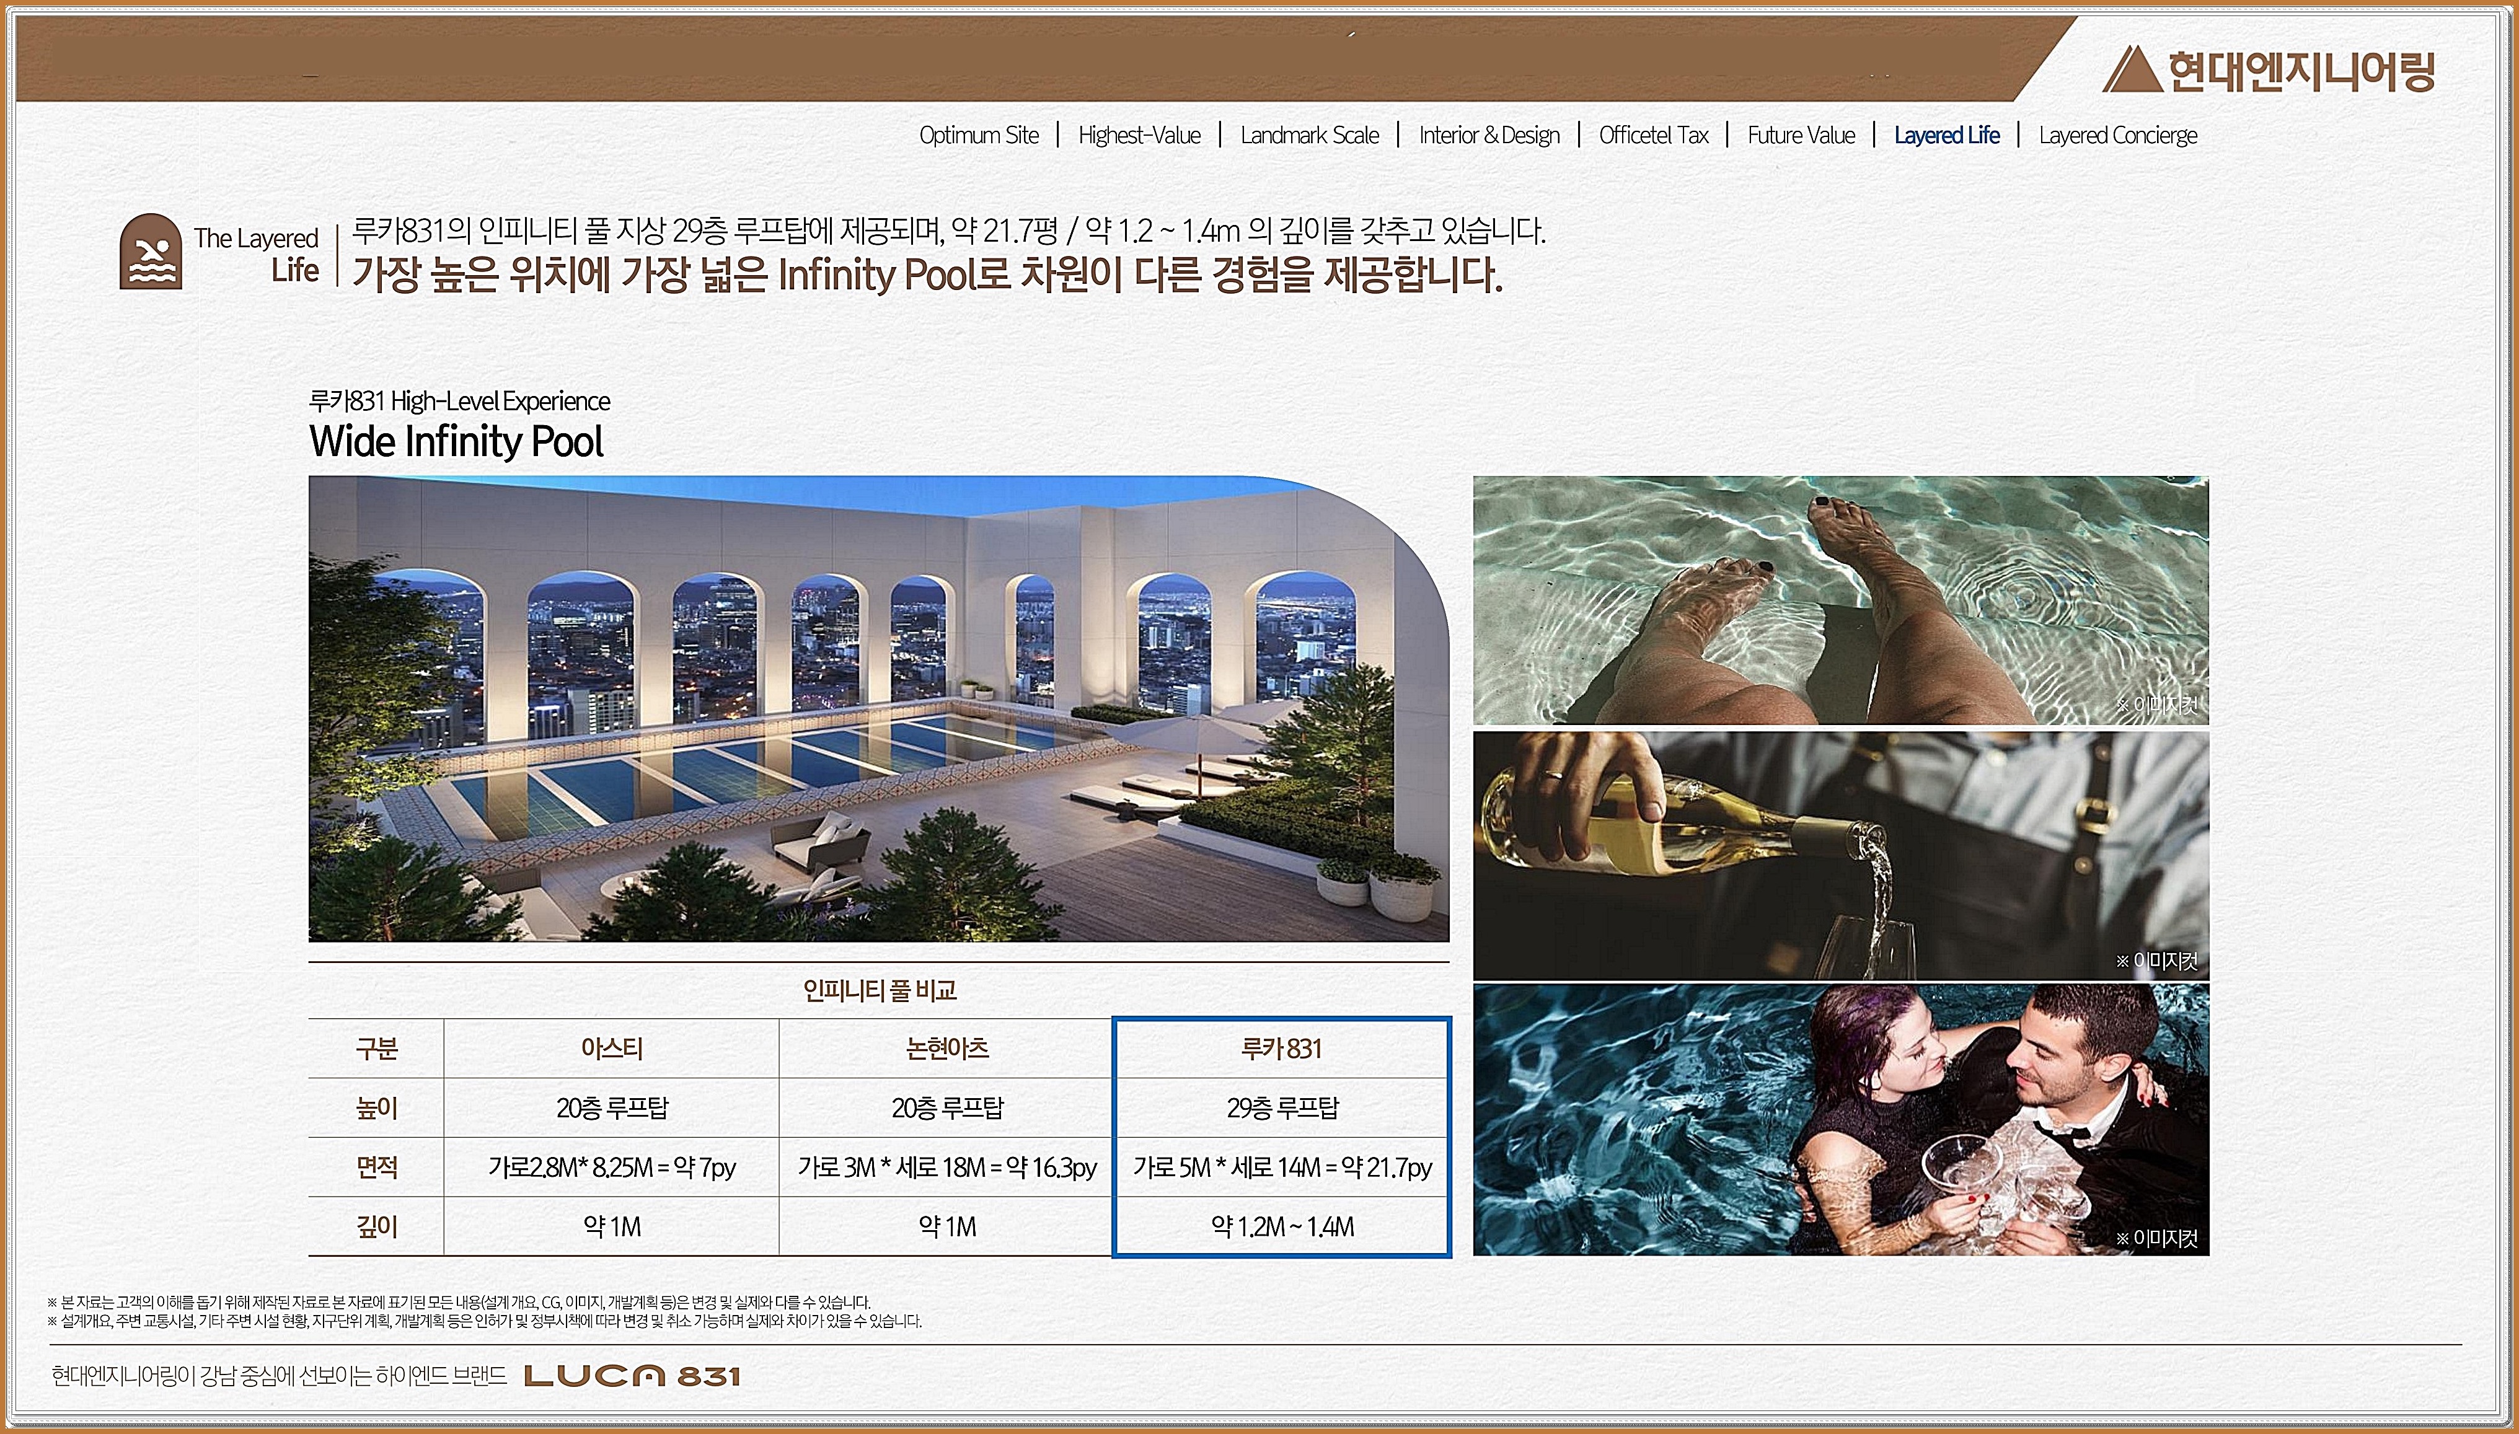2519x1434 pixels.
Task: Click the '약 16.3py' area cell
Action: click(946, 1167)
